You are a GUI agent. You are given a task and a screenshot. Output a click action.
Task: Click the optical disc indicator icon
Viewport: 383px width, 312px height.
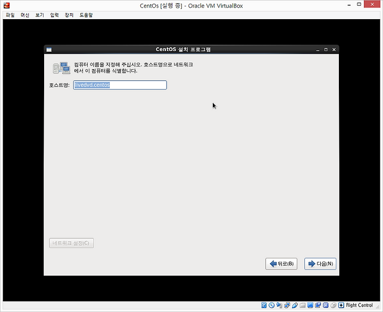click(x=272, y=305)
